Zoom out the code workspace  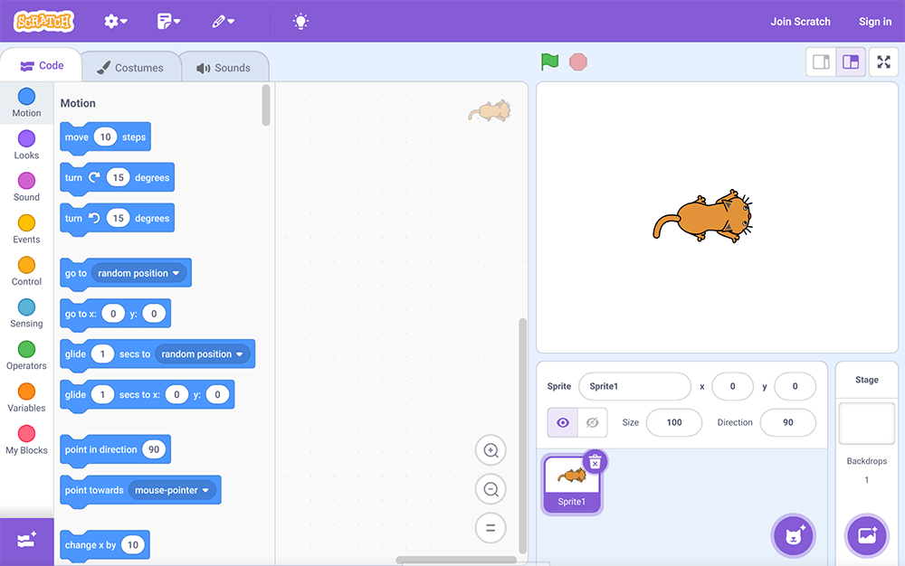(491, 489)
